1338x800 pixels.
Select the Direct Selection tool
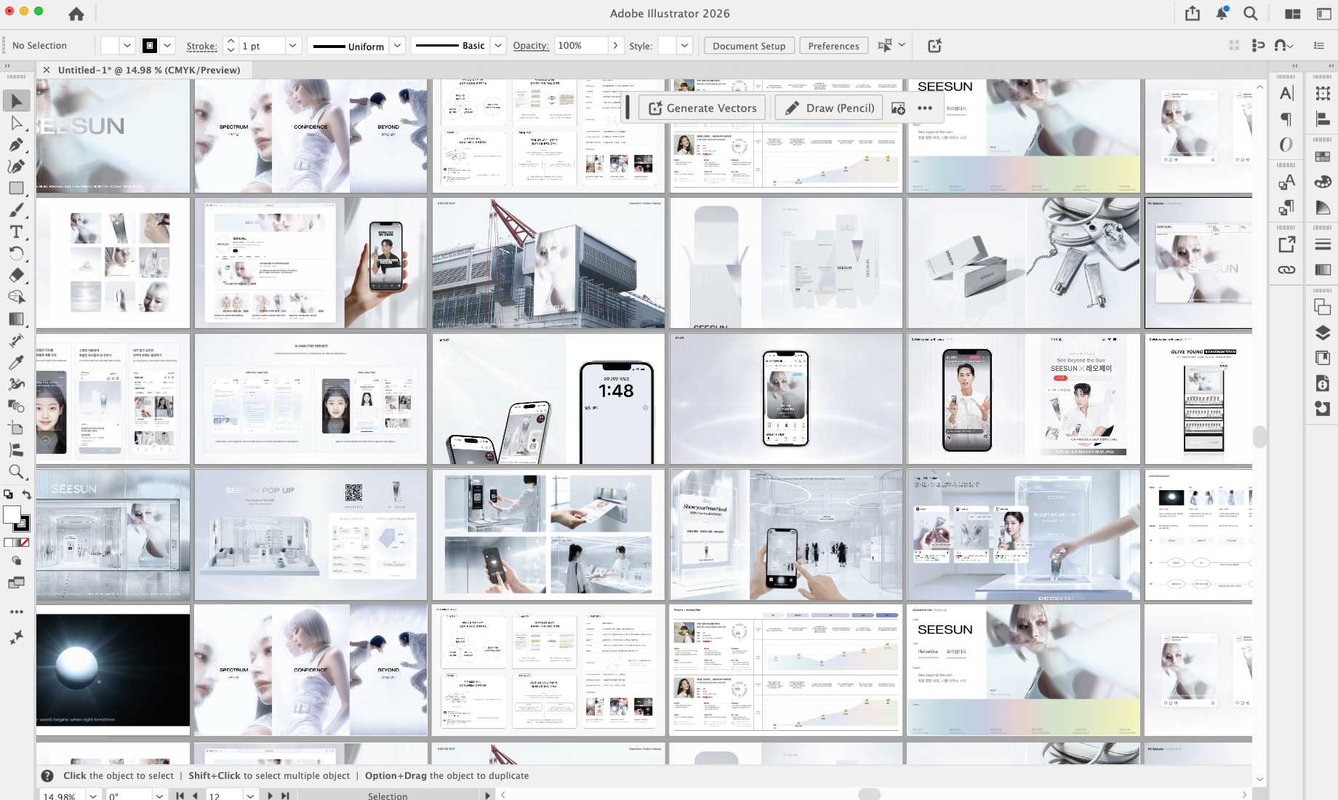[16, 123]
